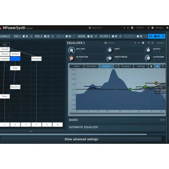Image resolution: width=169 pixels, height=169 pixels.
Task: Randomize FX with its dice icon
Action: coord(155,36)
